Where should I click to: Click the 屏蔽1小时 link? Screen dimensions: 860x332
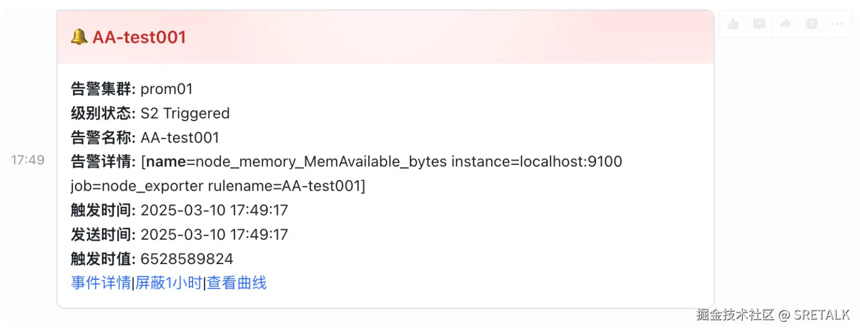coord(168,283)
